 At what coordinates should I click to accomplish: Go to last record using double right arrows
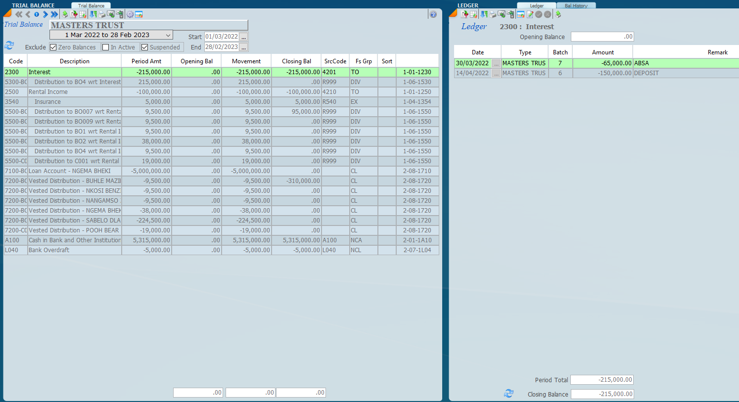(x=54, y=14)
